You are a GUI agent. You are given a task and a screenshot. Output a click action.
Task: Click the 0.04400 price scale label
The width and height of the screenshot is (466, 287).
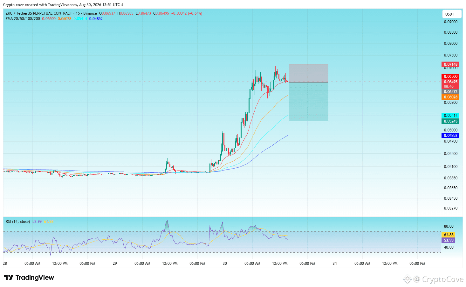[x=451, y=154]
